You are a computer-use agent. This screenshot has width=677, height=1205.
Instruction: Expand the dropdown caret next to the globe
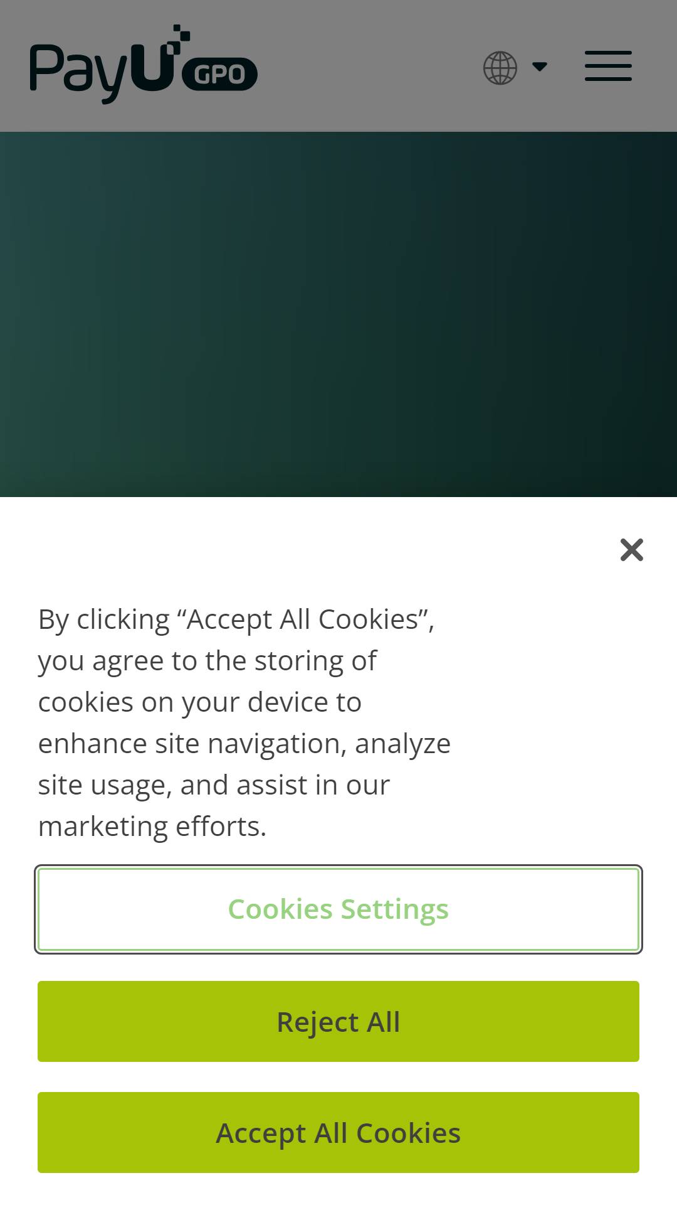(x=540, y=67)
